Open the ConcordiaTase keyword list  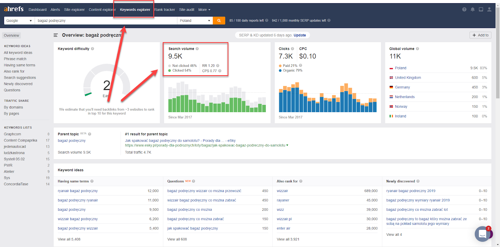pyautogui.click(x=16, y=184)
